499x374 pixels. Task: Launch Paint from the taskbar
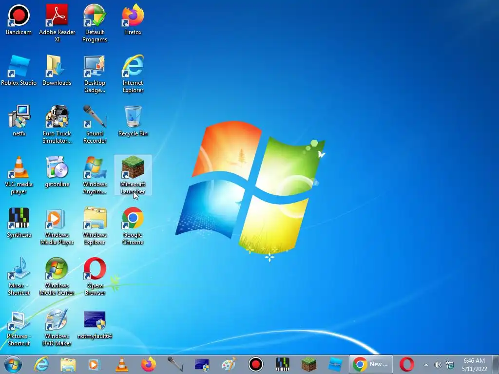point(229,364)
